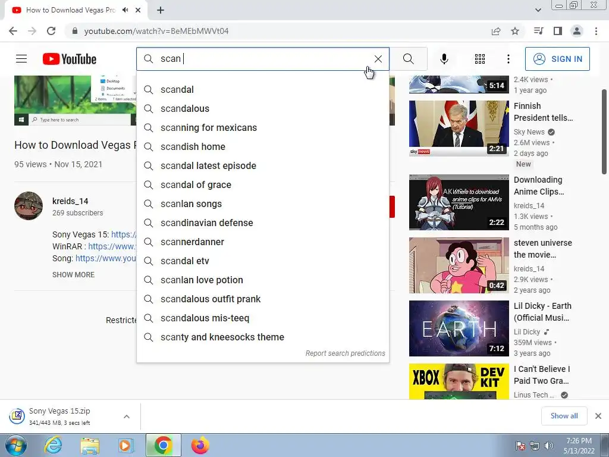This screenshot has width=609, height=457.
Task: Open the YouTube apps grid
Action: point(480,59)
